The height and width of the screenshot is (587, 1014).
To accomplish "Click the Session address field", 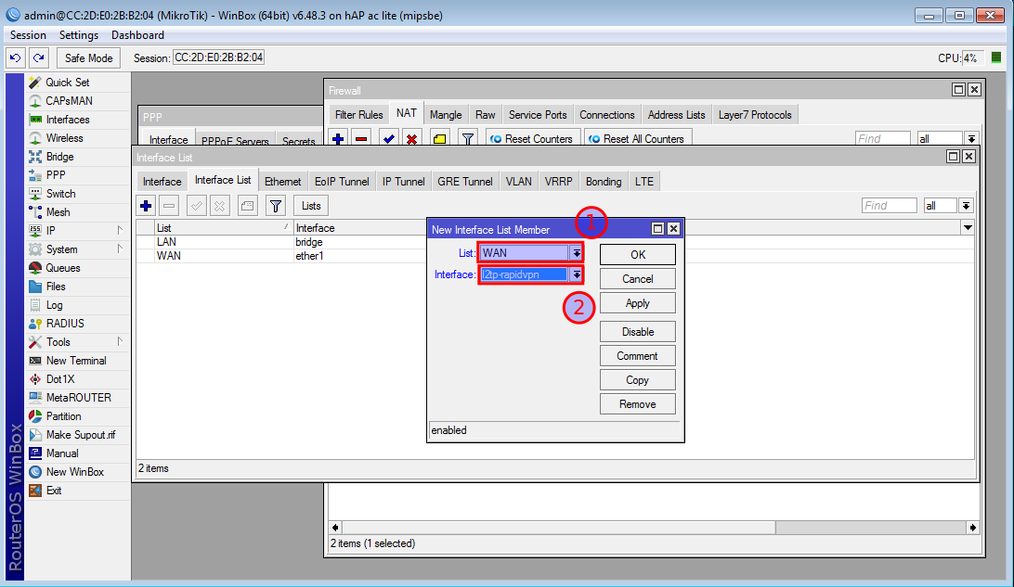I will point(218,57).
